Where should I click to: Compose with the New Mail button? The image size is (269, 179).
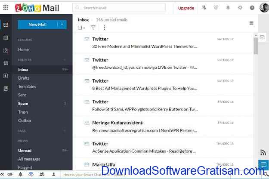[37, 25]
